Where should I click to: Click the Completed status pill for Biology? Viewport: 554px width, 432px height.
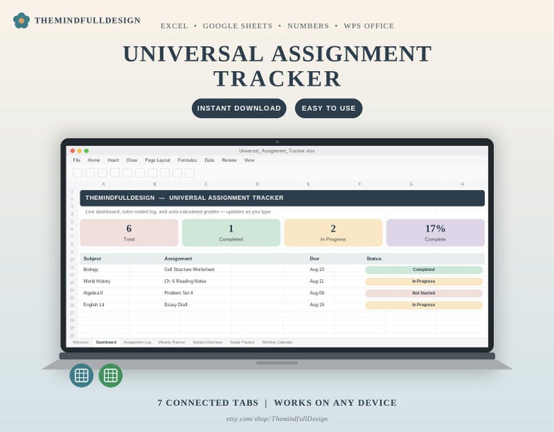(424, 270)
